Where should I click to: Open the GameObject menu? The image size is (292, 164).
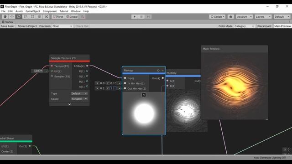pyautogui.click(x=32, y=11)
